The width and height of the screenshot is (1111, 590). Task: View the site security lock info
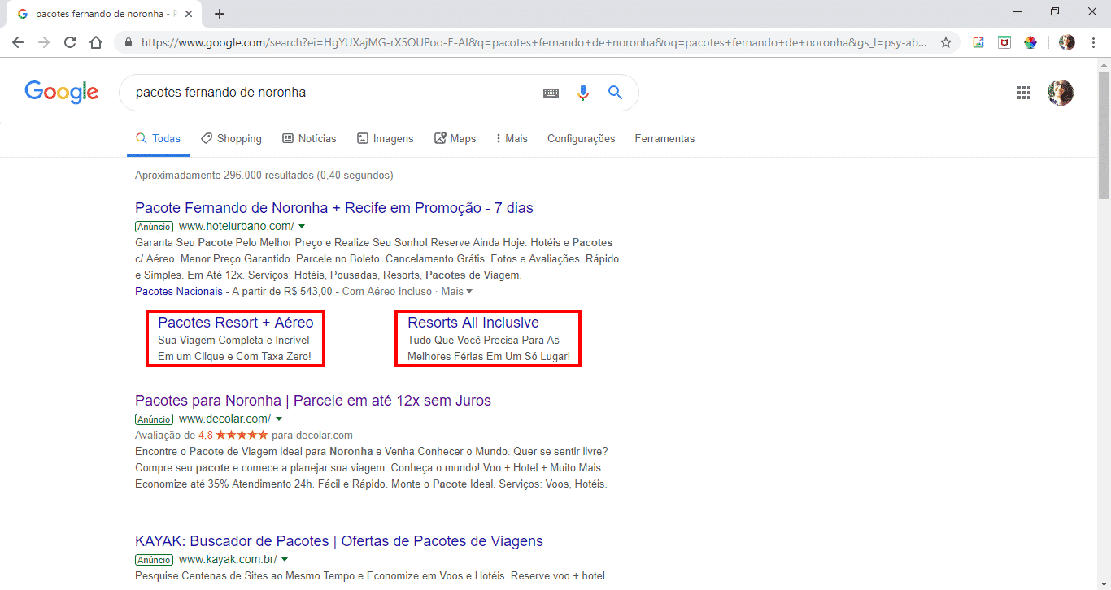(129, 42)
